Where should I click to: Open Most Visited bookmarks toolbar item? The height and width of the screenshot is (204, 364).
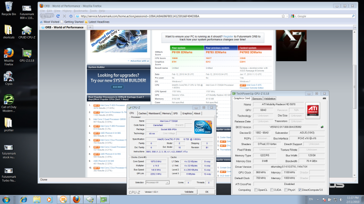(x=50, y=22)
